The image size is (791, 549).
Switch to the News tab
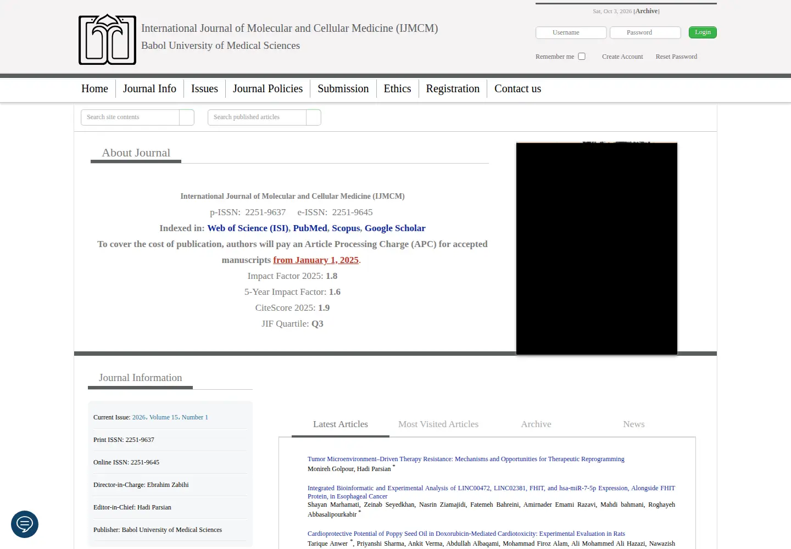[634, 424]
